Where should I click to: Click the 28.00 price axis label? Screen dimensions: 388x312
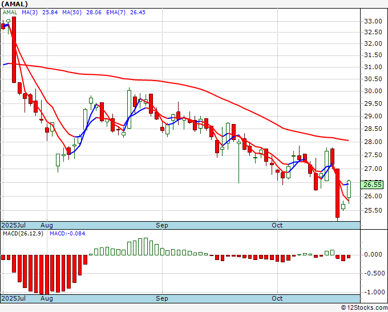coord(373,142)
